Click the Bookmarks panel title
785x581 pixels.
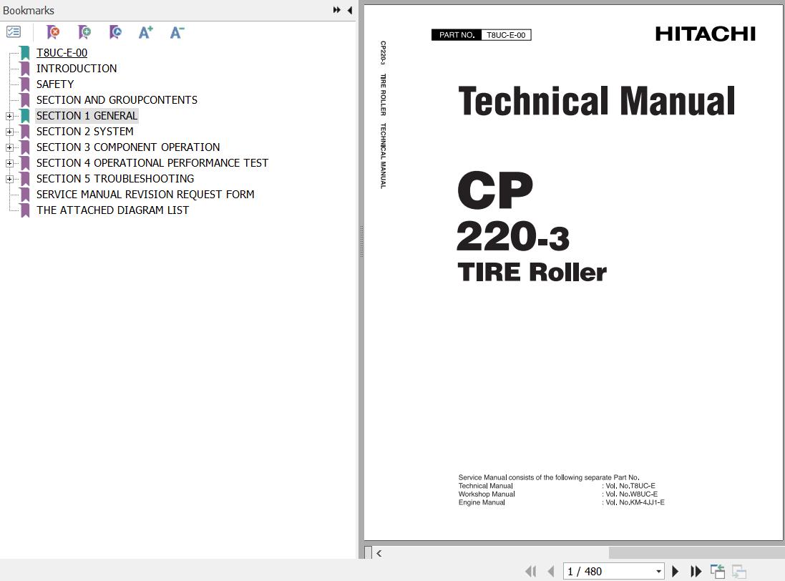[x=29, y=11]
